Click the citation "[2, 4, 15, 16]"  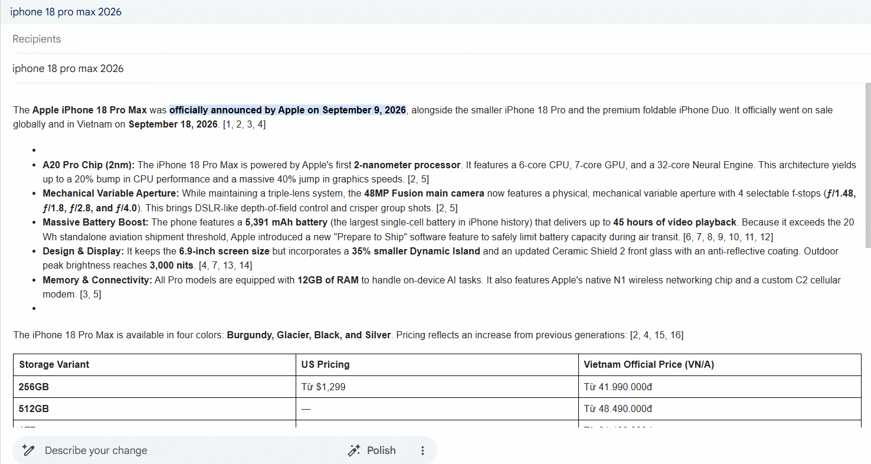[x=657, y=335]
